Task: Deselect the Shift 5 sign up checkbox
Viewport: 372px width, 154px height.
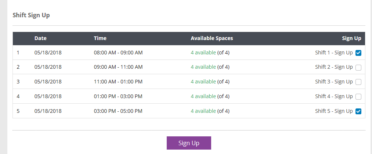Action: tap(358, 111)
